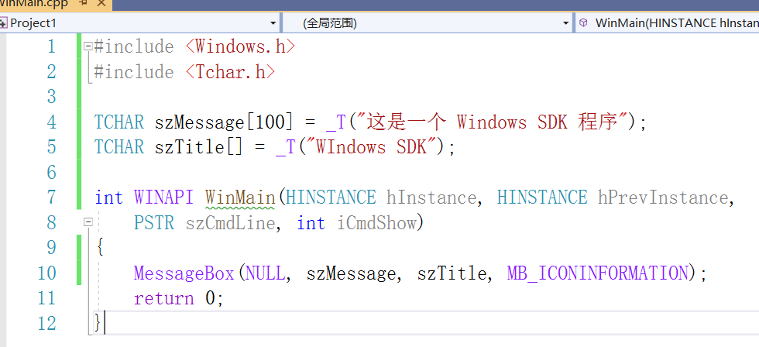The height and width of the screenshot is (347, 759).
Task: Click the return keyword on line 11
Action: [163, 299]
